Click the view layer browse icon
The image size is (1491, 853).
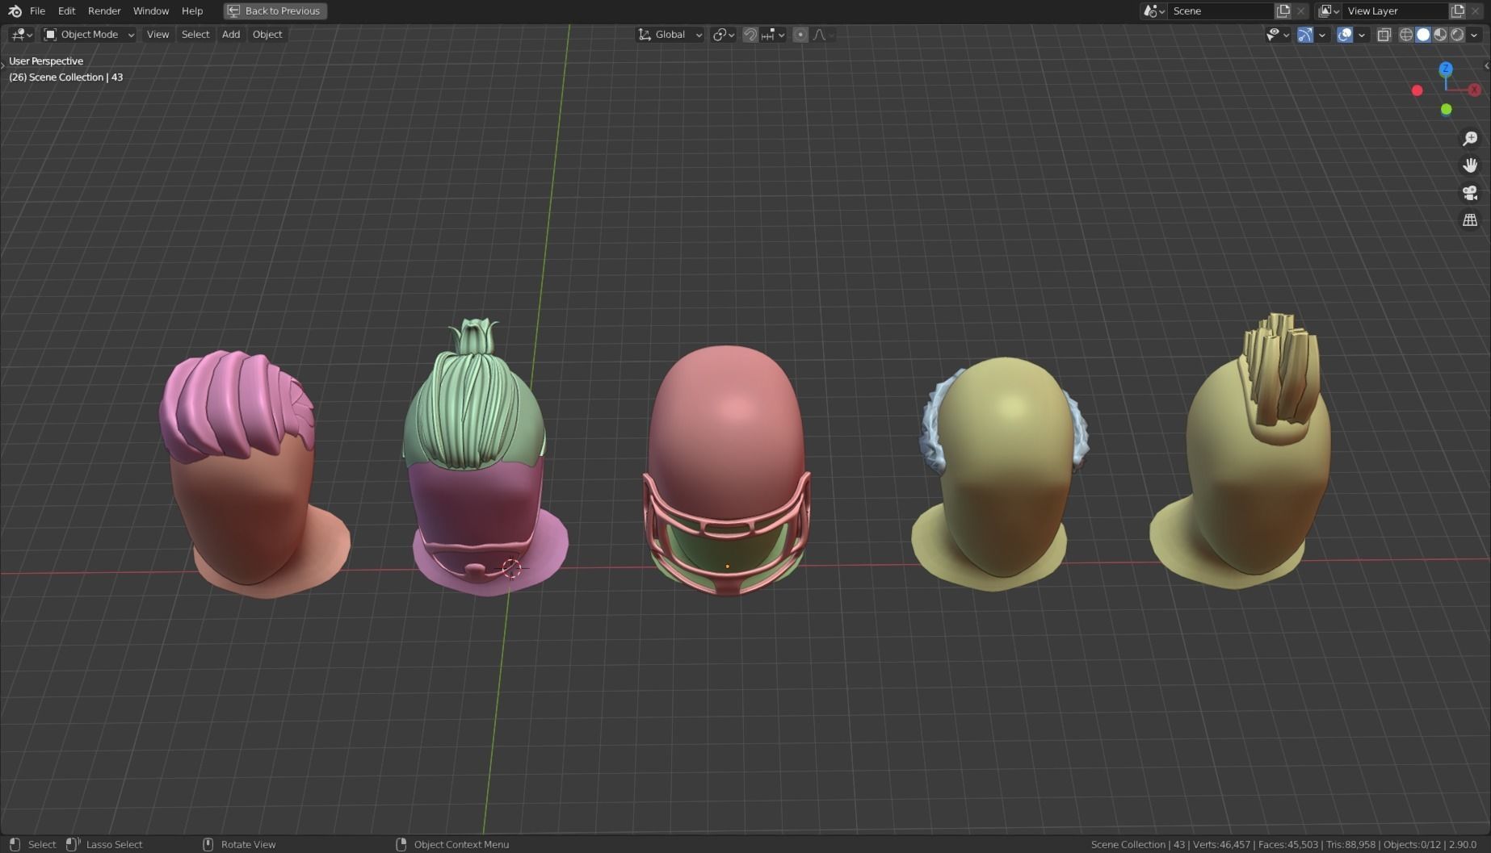[1328, 10]
